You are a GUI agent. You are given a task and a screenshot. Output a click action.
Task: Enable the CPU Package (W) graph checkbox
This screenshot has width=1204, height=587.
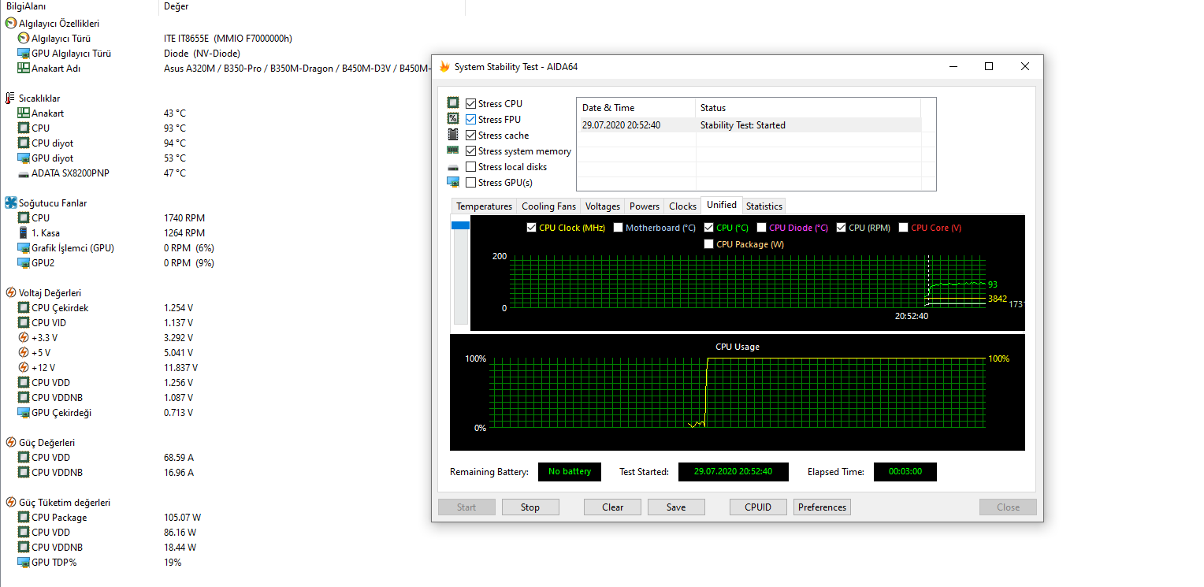point(708,244)
